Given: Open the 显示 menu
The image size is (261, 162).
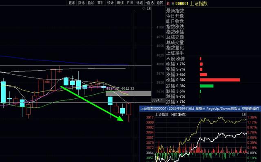Looking at the screenshot, I should tap(72, 3).
